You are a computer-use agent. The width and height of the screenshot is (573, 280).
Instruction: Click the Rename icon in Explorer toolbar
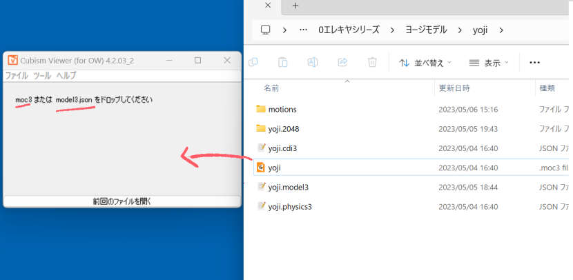click(x=313, y=63)
